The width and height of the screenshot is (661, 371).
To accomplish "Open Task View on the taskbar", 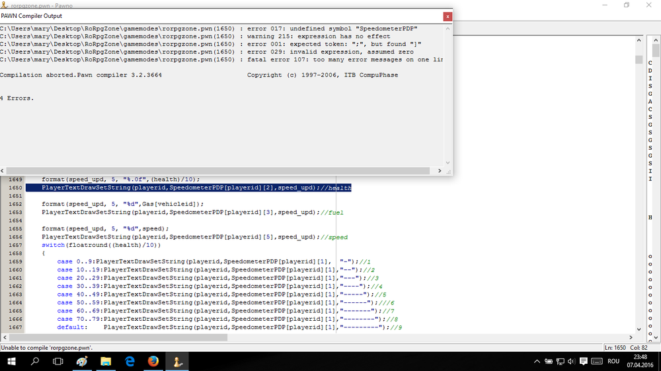I will coord(58,361).
